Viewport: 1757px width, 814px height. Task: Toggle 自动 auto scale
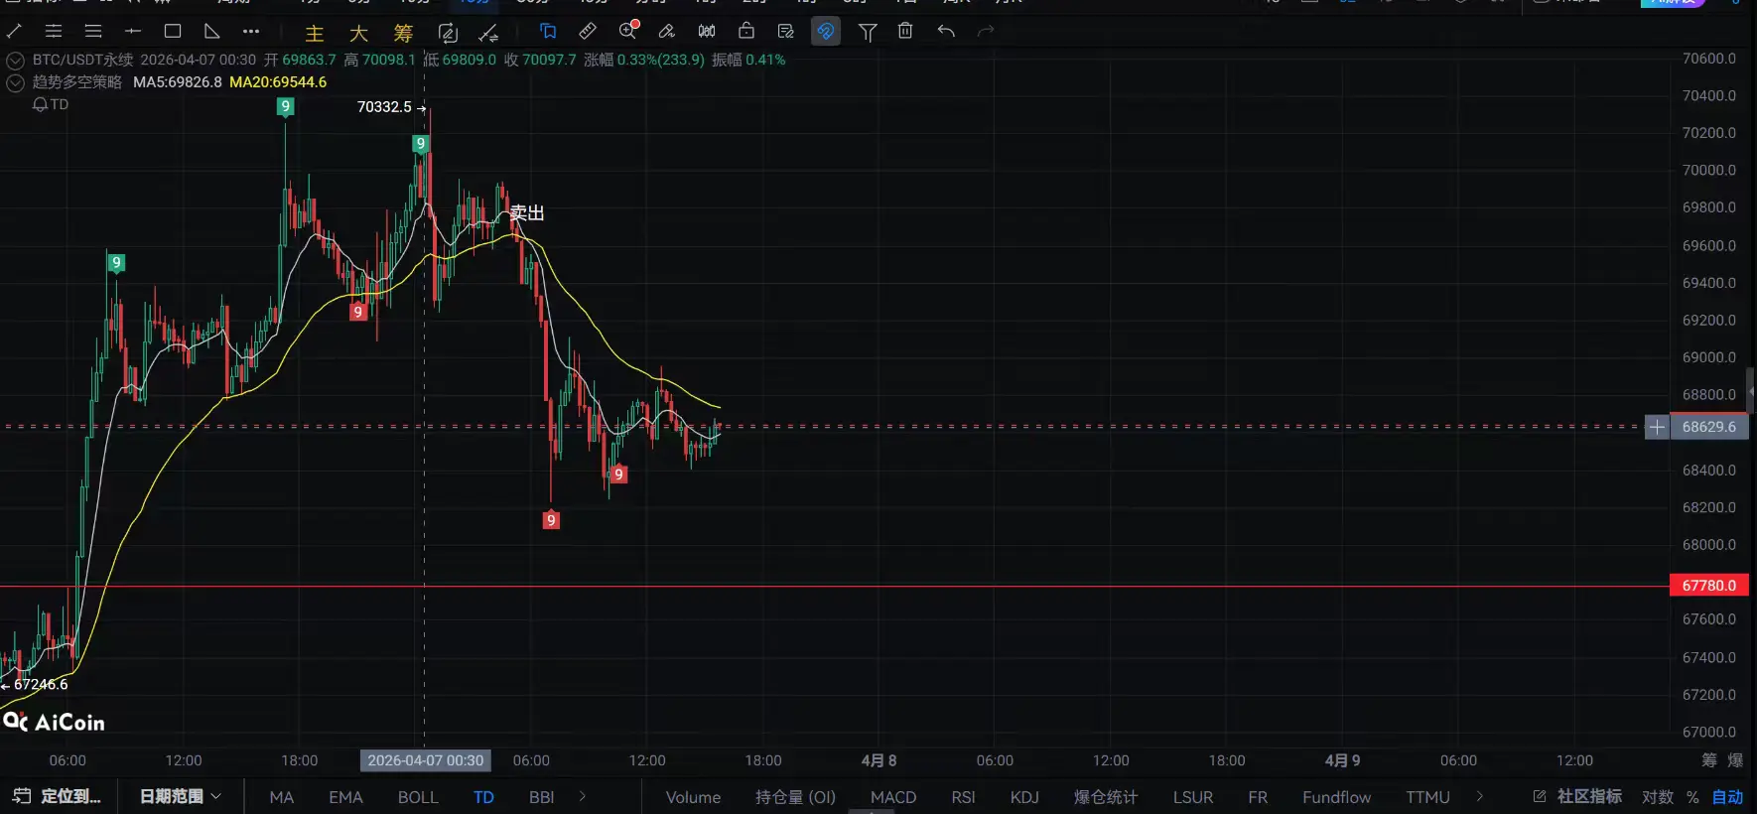(1728, 797)
